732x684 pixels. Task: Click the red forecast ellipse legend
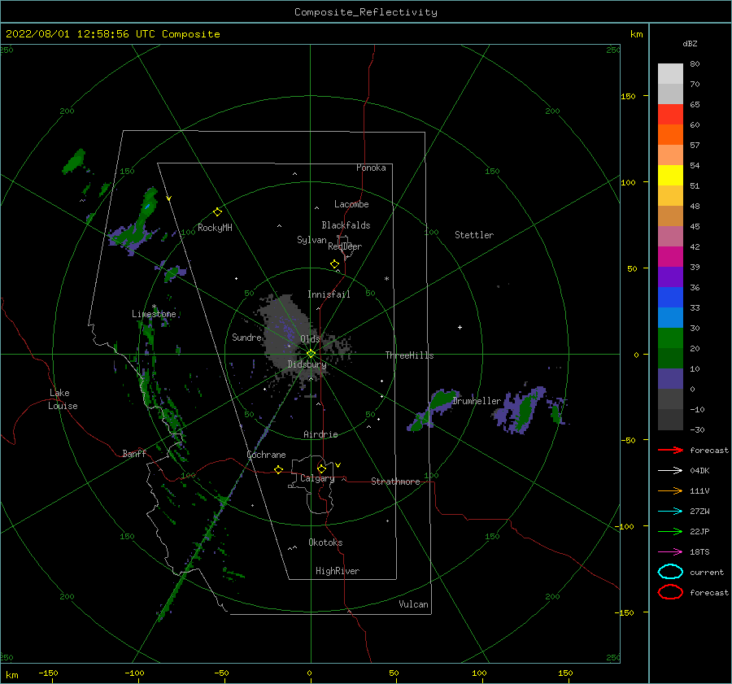coord(670,592)
